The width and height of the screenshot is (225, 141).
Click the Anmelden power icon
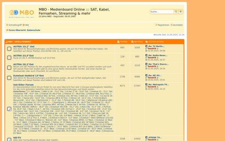tap(172, 25)
